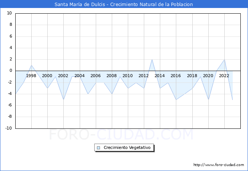
Task: Open the foro-ciudad.com link
Action: 219,165
